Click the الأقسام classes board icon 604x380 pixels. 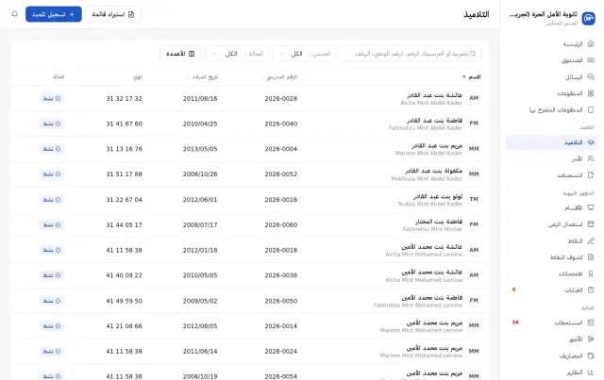point(591,207)
